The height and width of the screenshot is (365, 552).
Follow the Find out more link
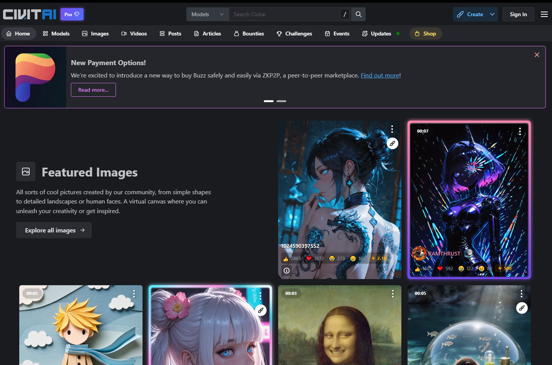point(380,76)
